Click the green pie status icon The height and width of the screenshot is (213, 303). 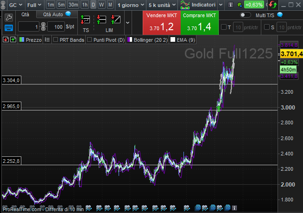(x=240, y=5)
